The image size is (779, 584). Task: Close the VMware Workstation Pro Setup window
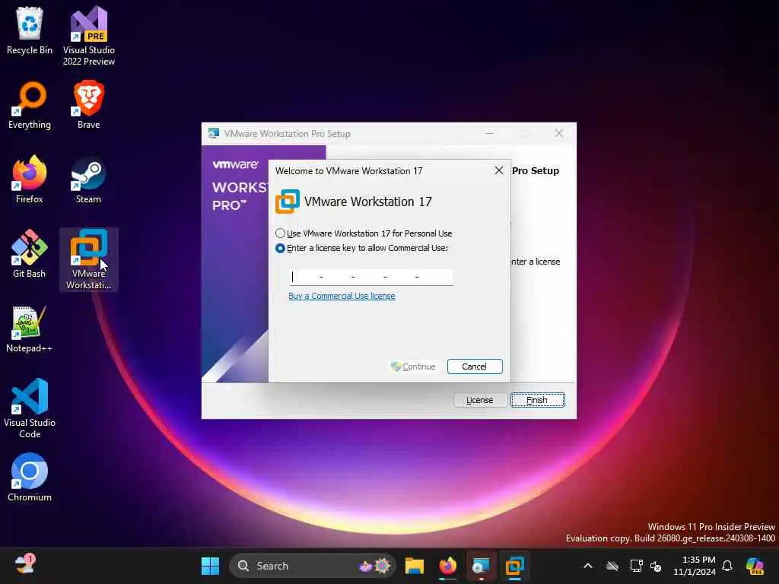click(559, 133)
